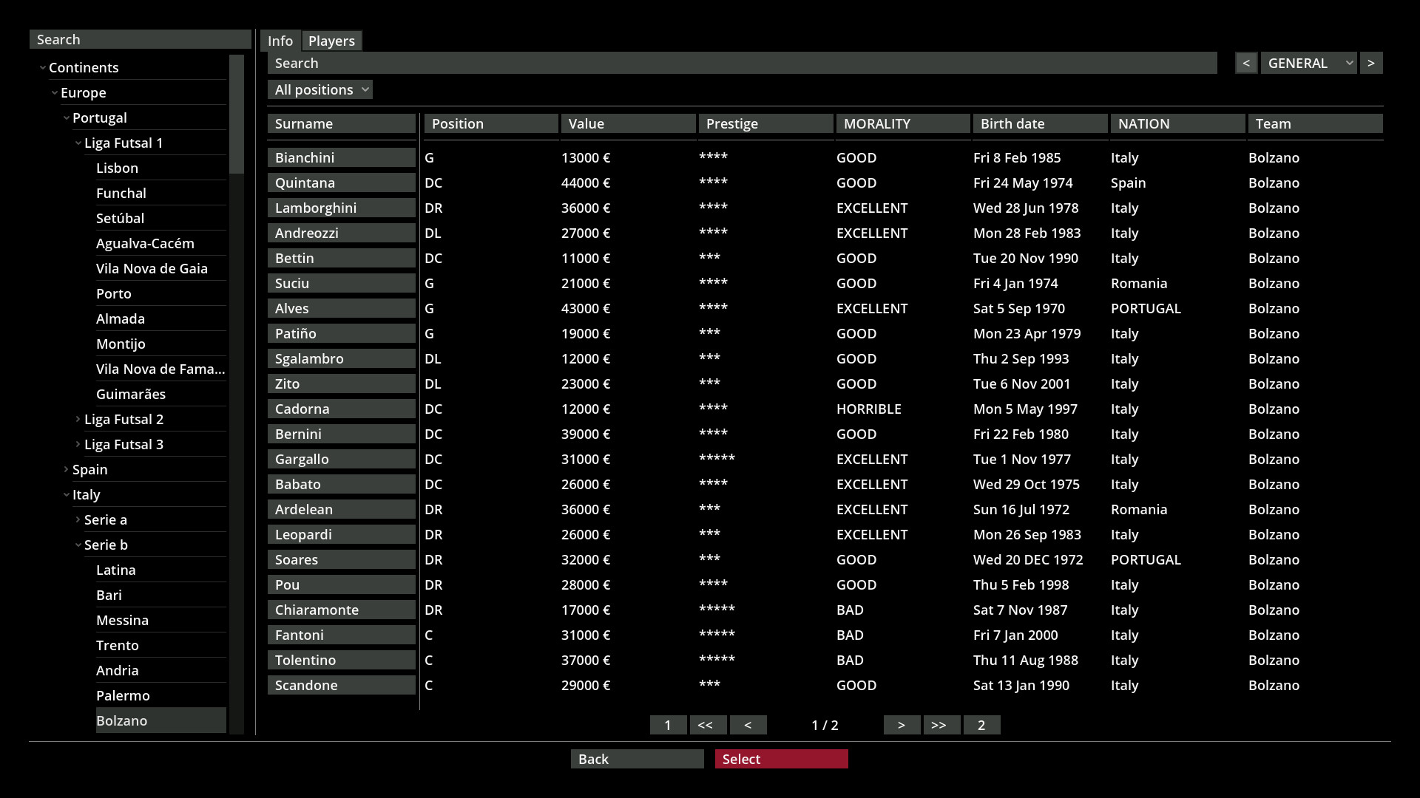Viewport: 1420px width, 798px height.
Task: Open the GENERAL view dropdown
Action: (1308, 63)
